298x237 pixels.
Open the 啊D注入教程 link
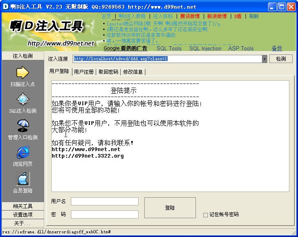[132, 16]
